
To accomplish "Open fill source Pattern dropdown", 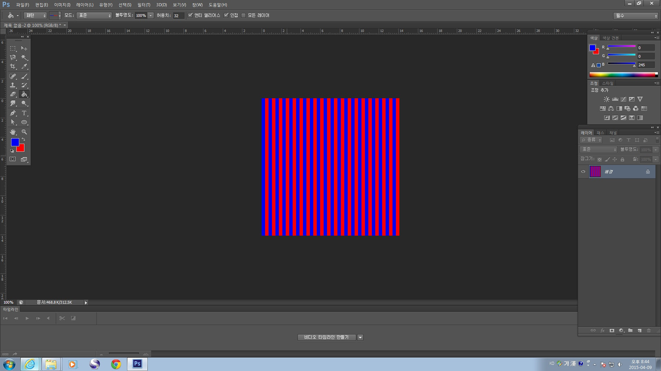I will click(x=35, y=15).
